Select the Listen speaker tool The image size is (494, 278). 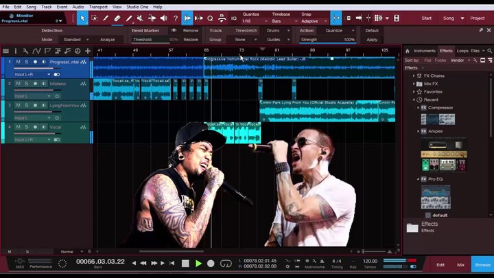tap(164, 19)
